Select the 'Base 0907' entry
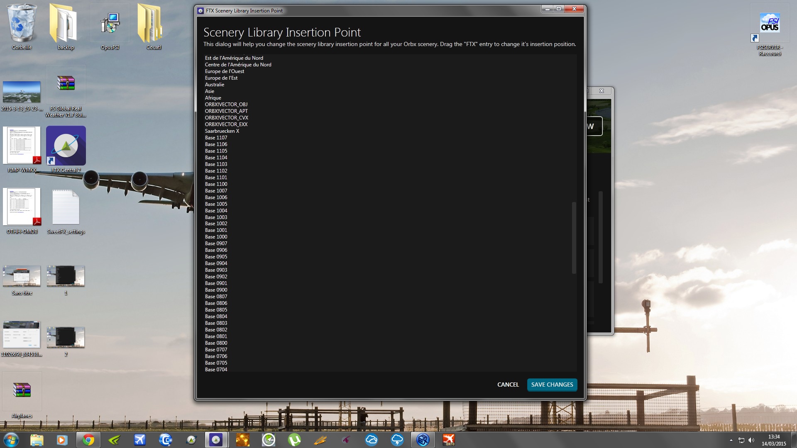The image size is (797, 448). coord(216,243)
